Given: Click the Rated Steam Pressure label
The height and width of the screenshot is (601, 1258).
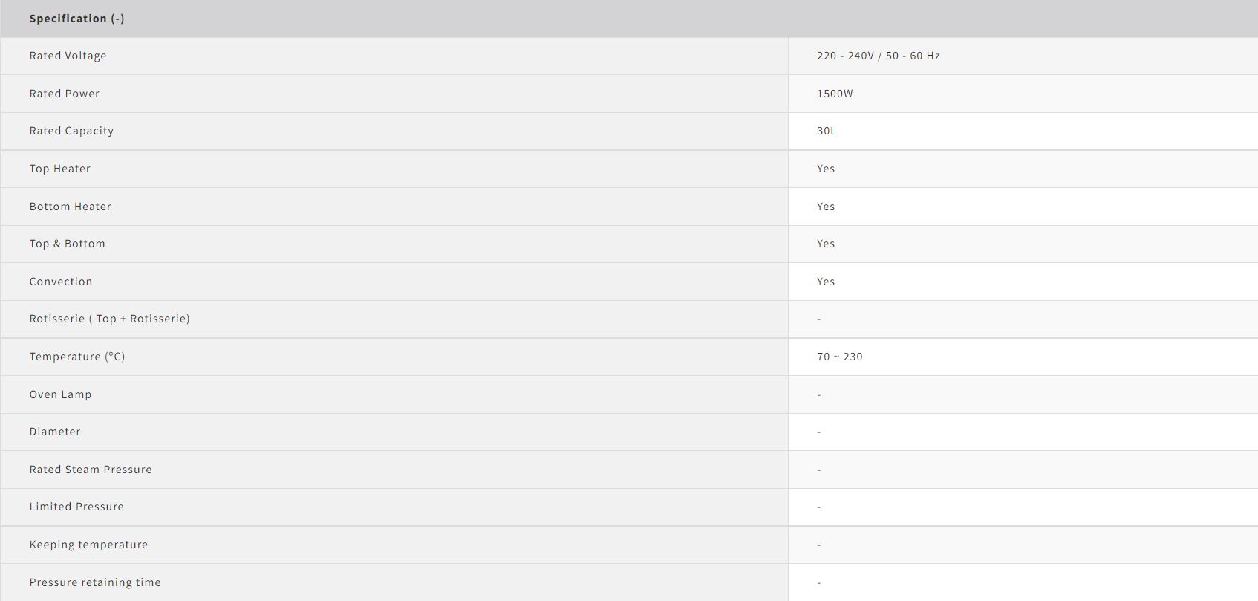Looking at the screenshot, I should point(91,470).
